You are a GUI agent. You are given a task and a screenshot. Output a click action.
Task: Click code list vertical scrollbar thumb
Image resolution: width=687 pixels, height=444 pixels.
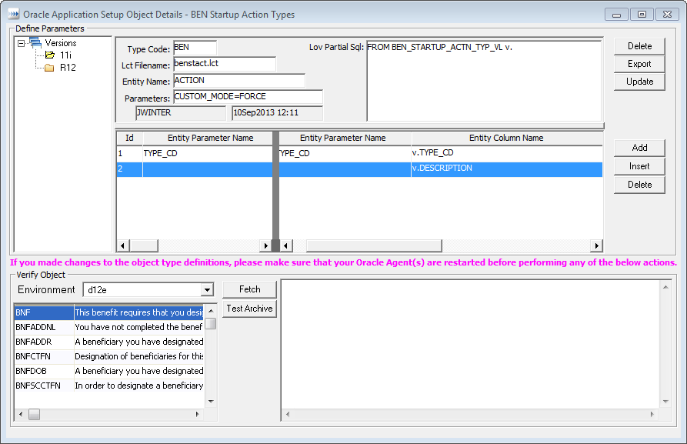[x=211, y=323]
